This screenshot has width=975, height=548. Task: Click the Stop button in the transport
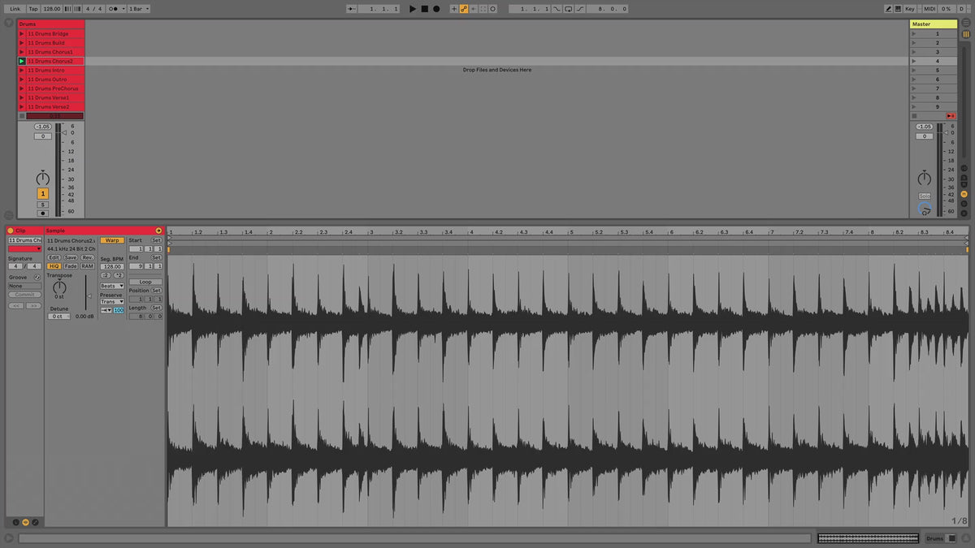(424, 9)
